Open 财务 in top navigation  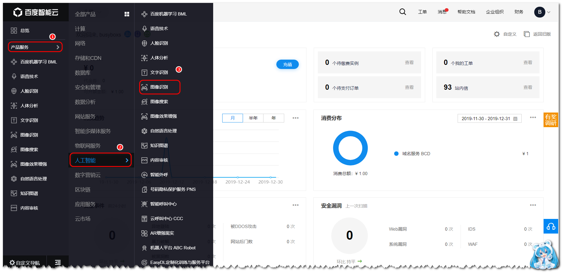pos(519,12)
